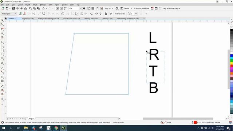Click the Welcome screen home icon
Viewport: 233px width, 131px height.
(x=6, y=19)
